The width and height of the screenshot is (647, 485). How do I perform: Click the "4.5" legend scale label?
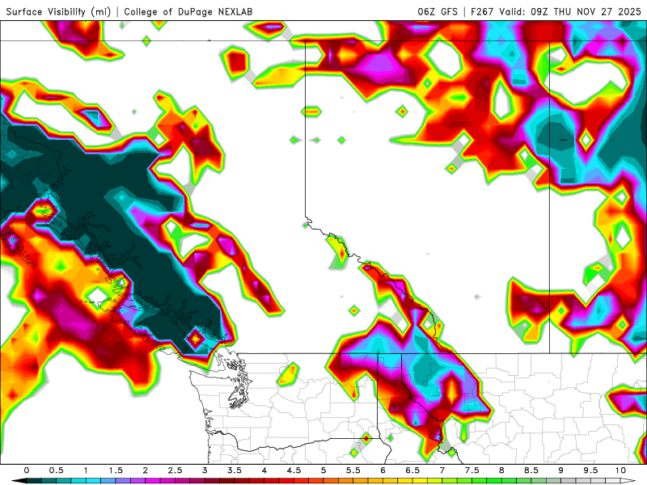294,470
